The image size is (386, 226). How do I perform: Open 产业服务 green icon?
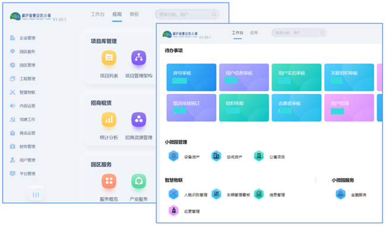point(138,182)
